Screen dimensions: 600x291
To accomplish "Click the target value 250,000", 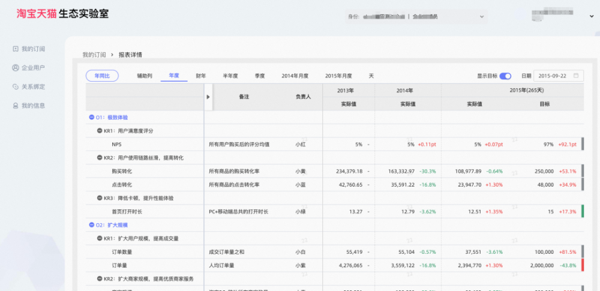I will 544,171.
